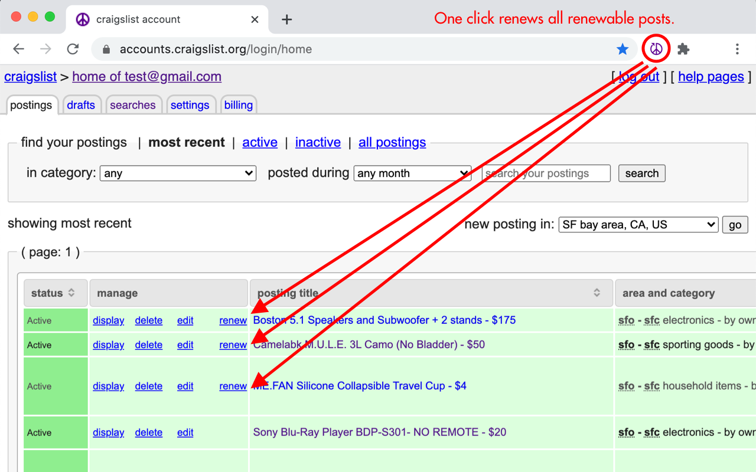
Task: Filter by inactive postings link
Action: click(318, 142)
